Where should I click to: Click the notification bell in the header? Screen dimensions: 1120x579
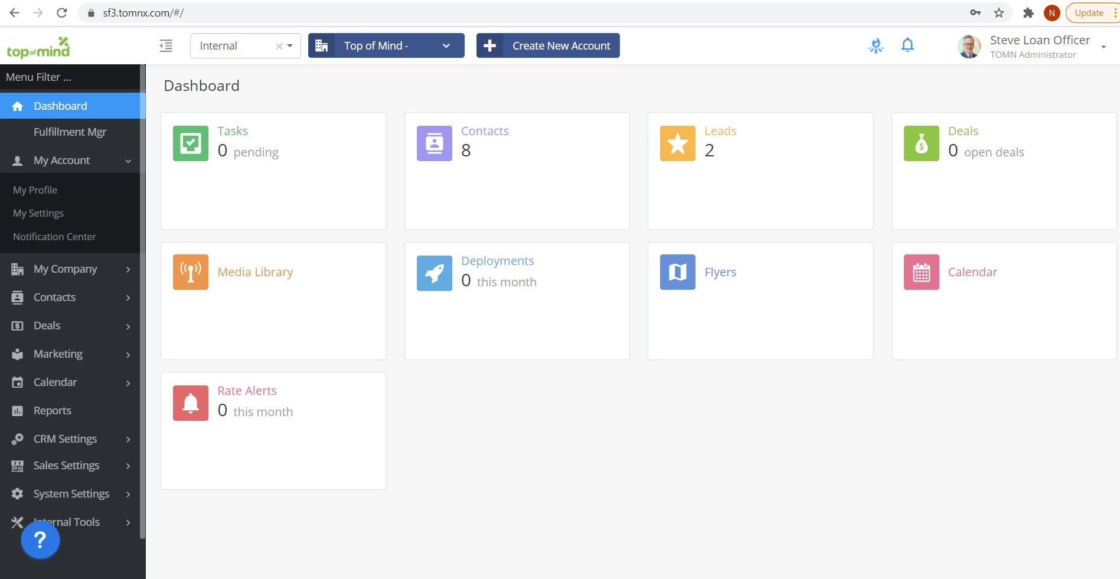[x=907, y=45]
